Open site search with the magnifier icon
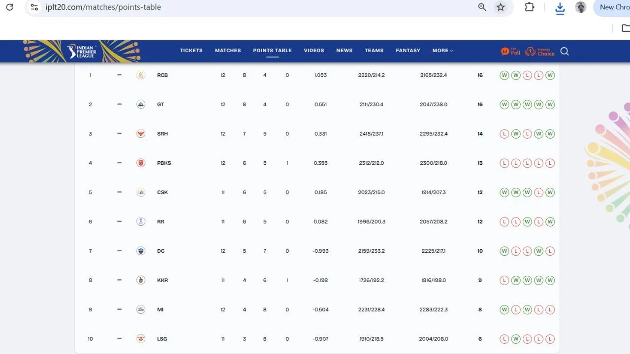 click(x=565, y=51)
